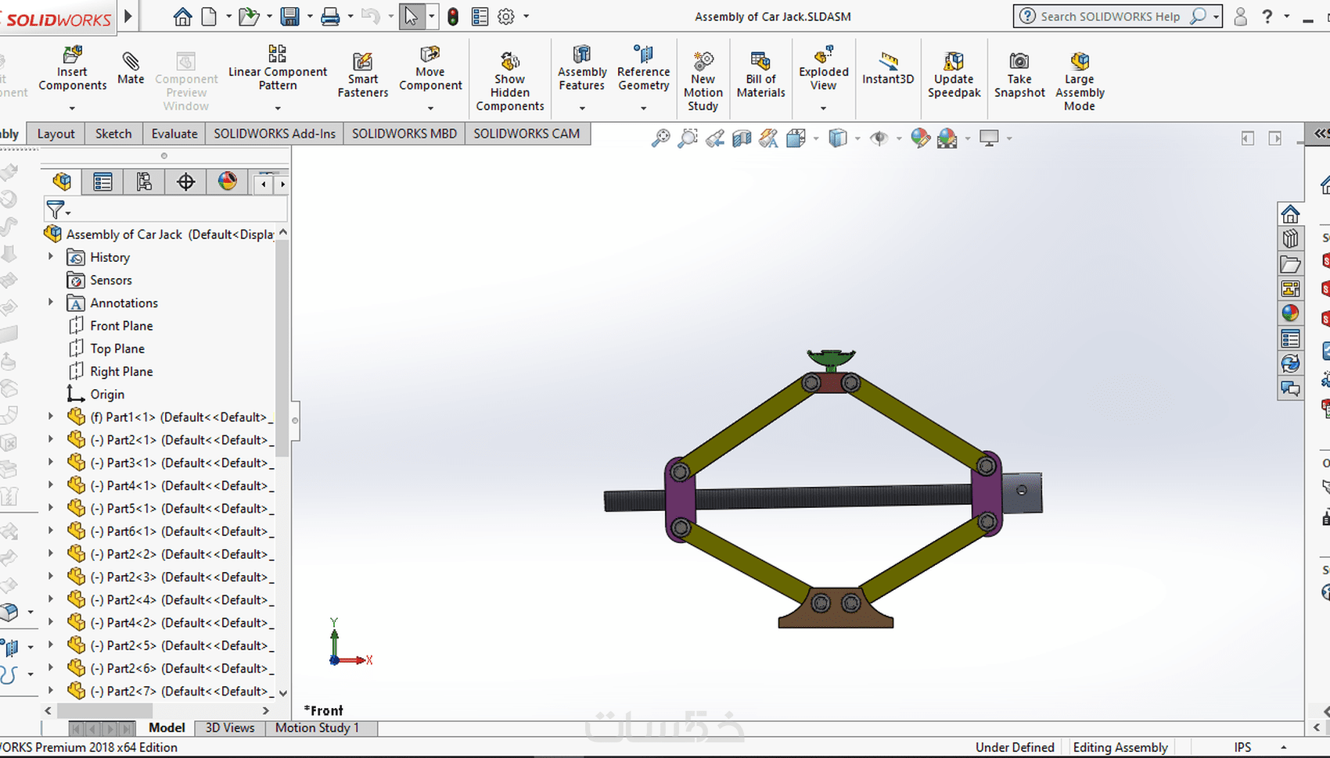Click Search SOLIDWORKS Help field

pos(1109,16)
